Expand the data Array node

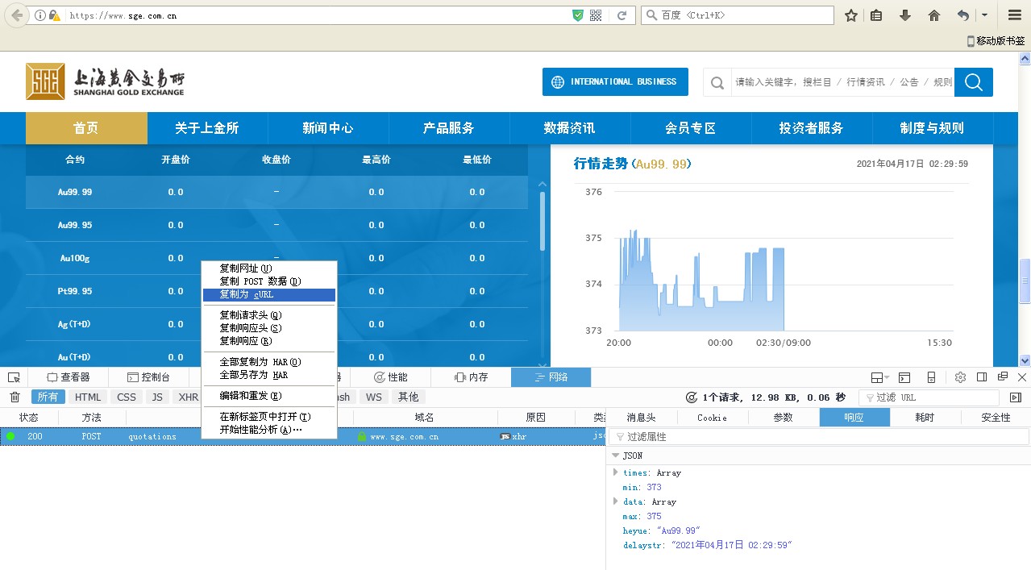coord(616,501)
